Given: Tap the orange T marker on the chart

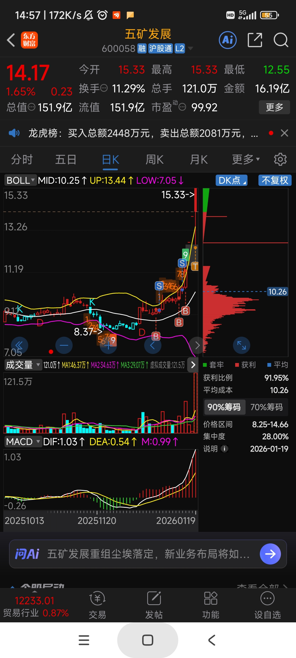Looking at the screenshot, I should point(195,266).
